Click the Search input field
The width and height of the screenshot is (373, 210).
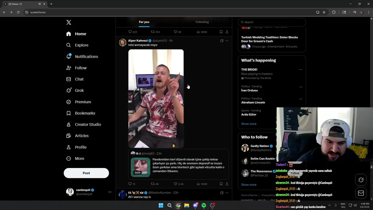click(272, 22)
